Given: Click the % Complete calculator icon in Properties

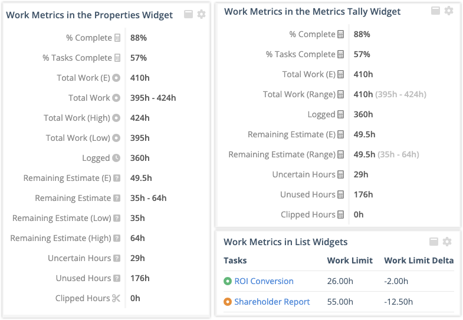Looking at the screenshot, I should (x=117, y=38).
